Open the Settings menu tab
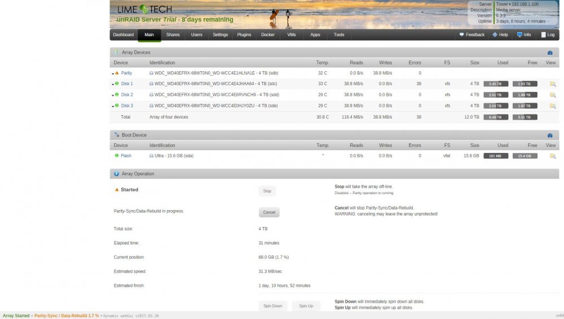 click(220, 35)
